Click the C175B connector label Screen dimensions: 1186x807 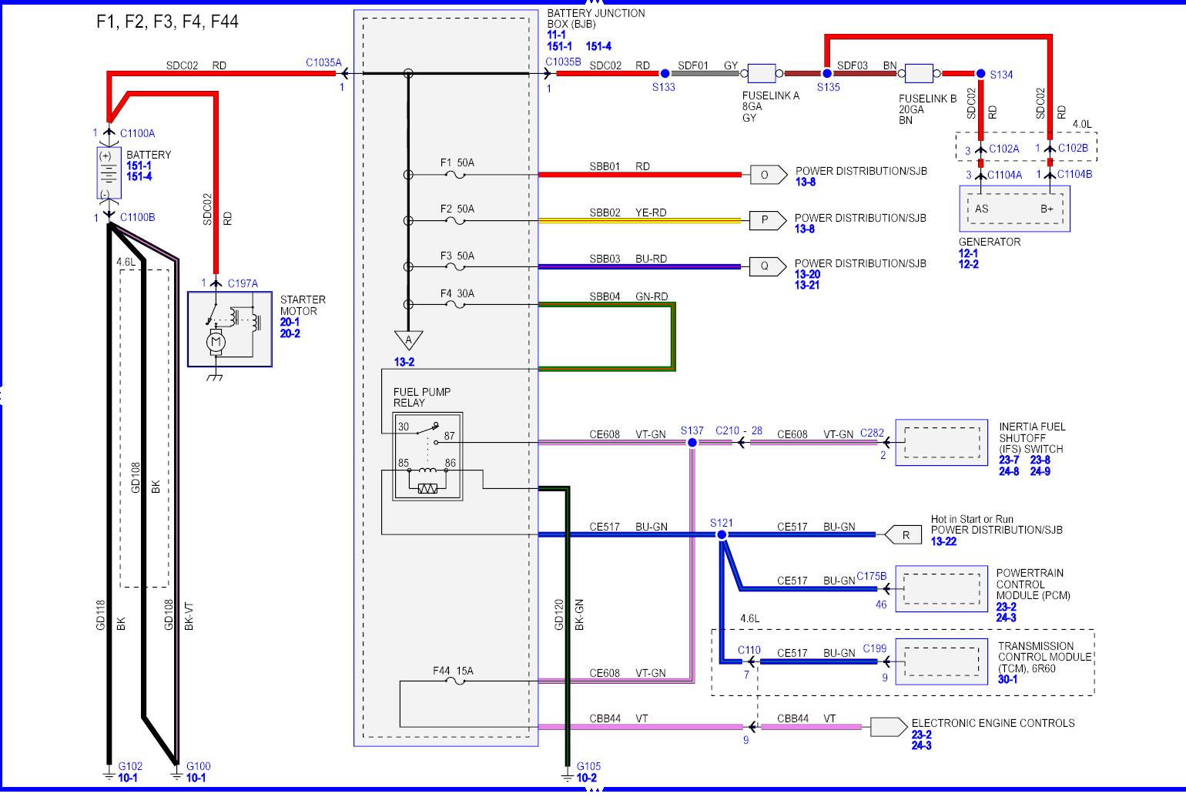tap(872, 577)
